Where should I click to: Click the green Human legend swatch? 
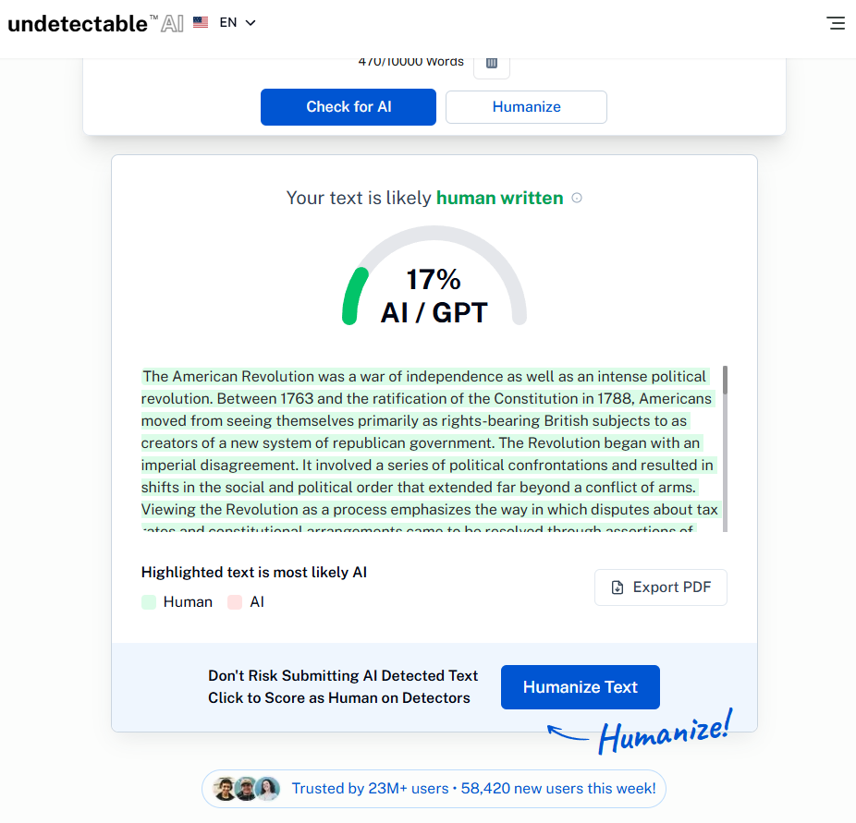(149, 602)
